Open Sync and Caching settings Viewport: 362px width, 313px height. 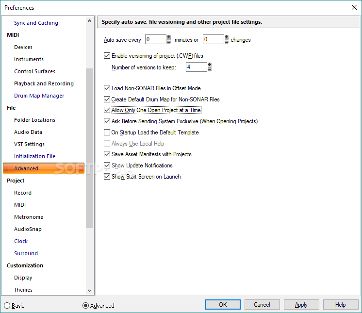pos(36,23)
